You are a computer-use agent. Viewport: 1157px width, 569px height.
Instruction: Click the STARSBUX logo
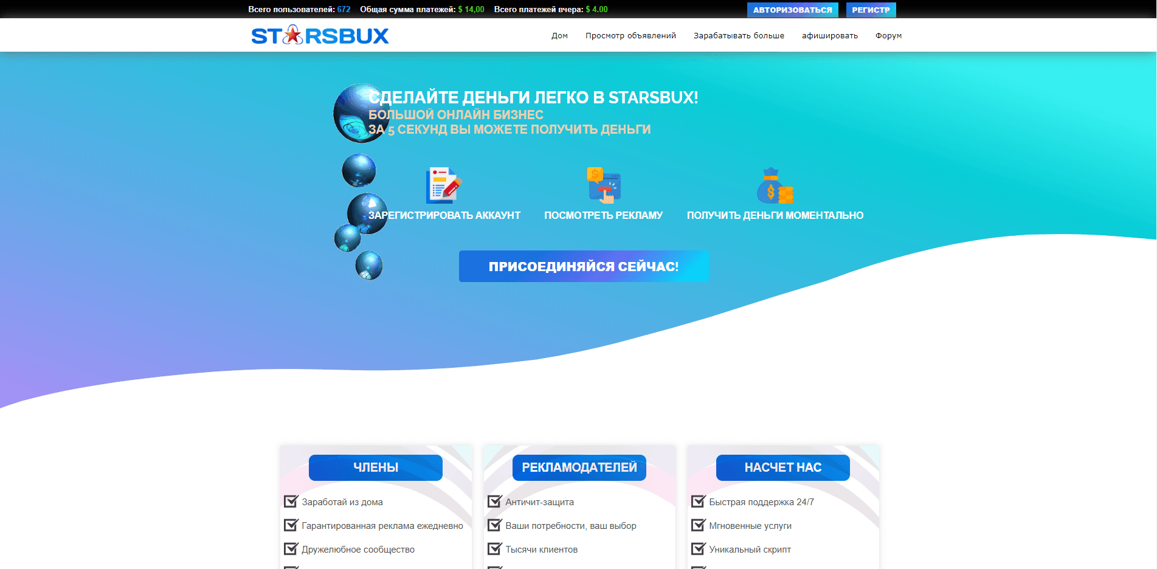coord(320,36)
